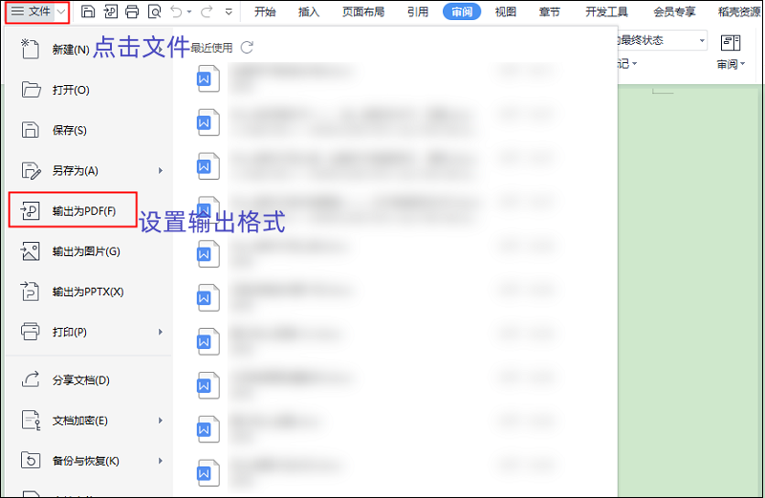Open the 最终状态 display dropdown
765x498 pixels.
click(702, 40)
